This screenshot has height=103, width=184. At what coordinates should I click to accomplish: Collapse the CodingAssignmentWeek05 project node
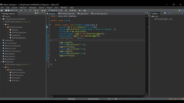click(x=1, y=19)
